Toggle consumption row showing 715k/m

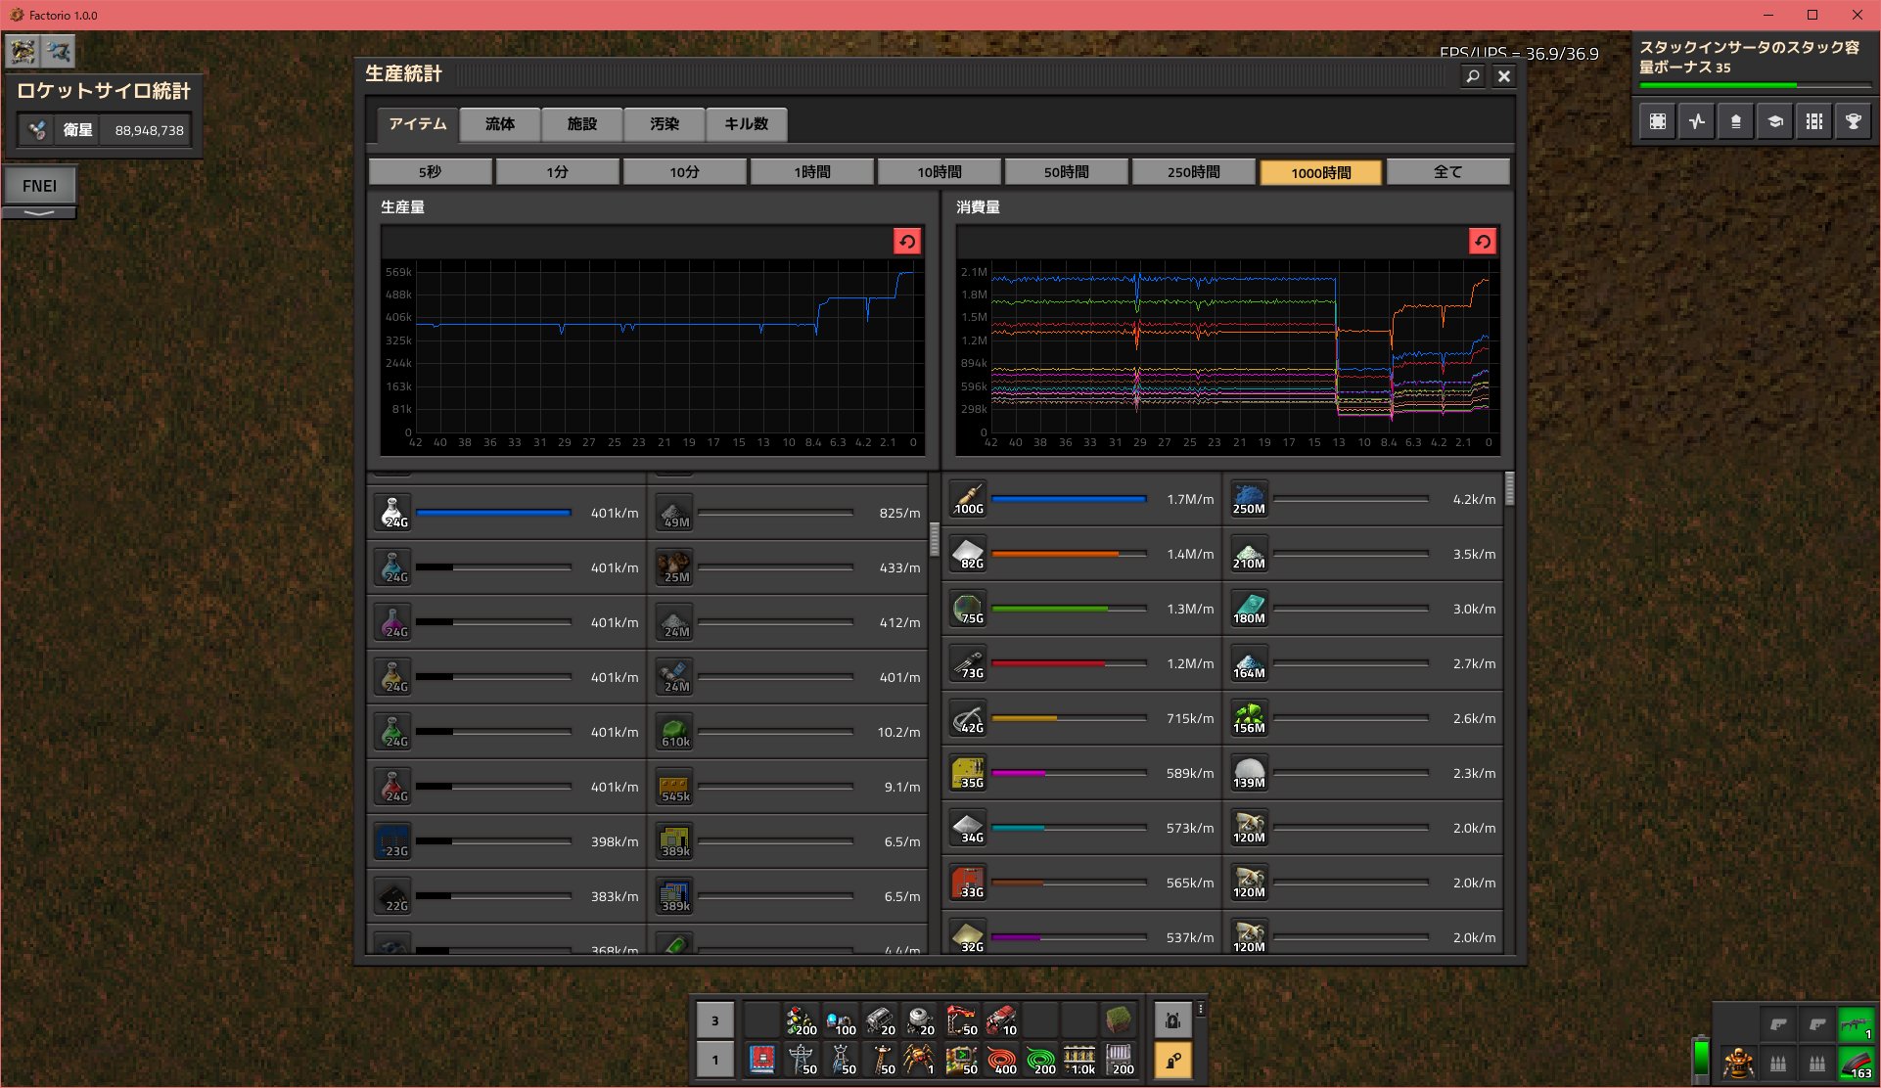click(x=1082, y=718)
